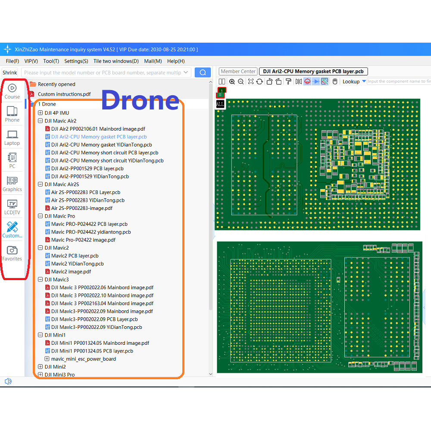The height and width of the screenshot is (431, 431).
Task: Collapse the DJI Mavic Air2S folder
Action: [x=40, y=184]
